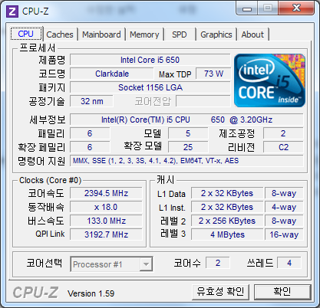Image resolution: width=320 pixels, height=308 pixels.
Task: Open the Mainboard tab
Action: point(101,34)
